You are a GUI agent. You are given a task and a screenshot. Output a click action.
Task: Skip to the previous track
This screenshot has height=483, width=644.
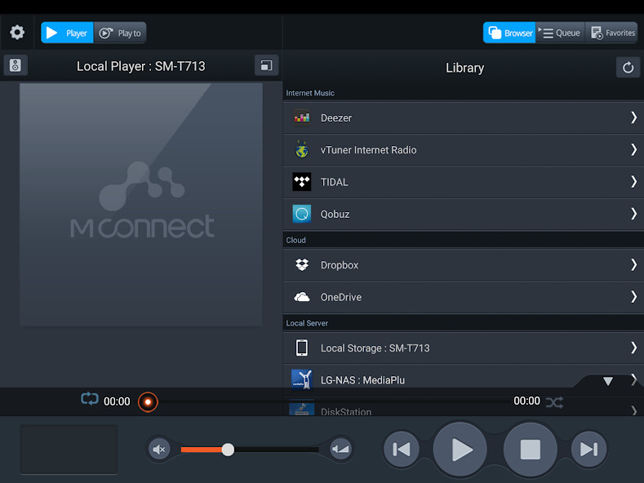[x=402, y=450]
